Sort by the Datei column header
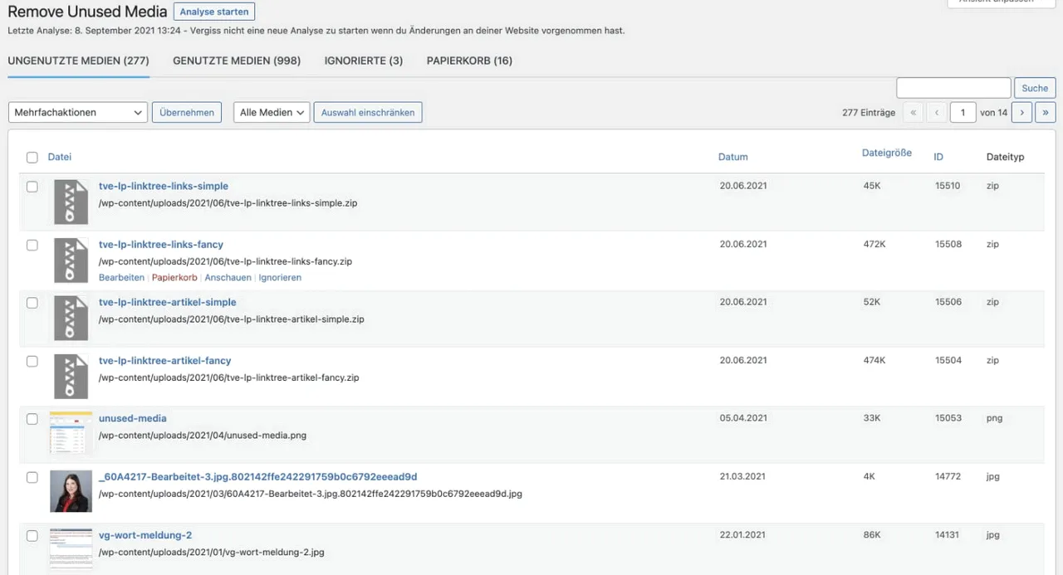Screen dimensions: 1063x575 click(x=60, y=157)
